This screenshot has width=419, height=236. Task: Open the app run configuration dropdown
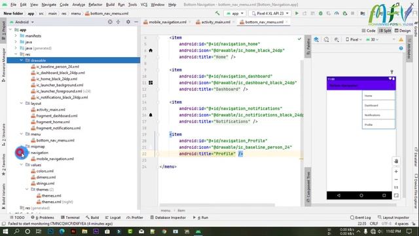pos(235,13)
